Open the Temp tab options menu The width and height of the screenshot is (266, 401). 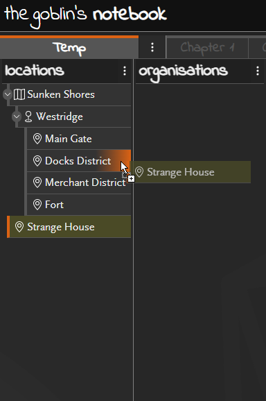tap(152, 47)
